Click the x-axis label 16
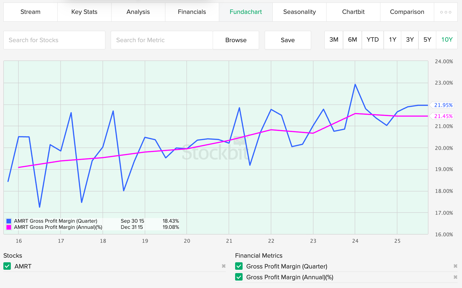This screenshot has height=288, width=462. pos(19,241)
